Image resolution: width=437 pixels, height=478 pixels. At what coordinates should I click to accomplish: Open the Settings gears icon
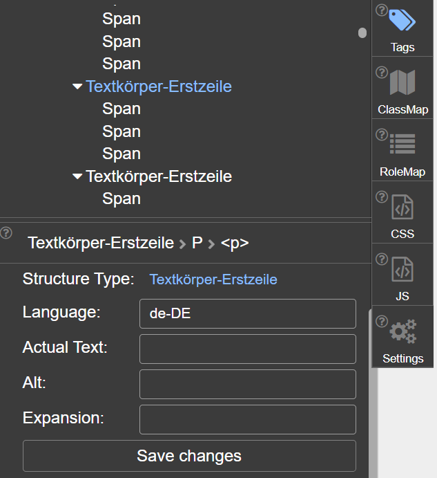(x=402, y=332)
